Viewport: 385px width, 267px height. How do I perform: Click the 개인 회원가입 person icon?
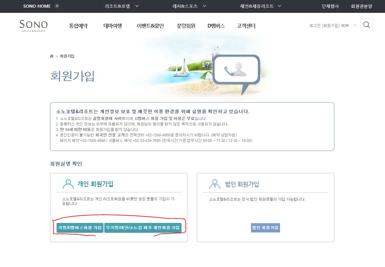tap(68, 184)
